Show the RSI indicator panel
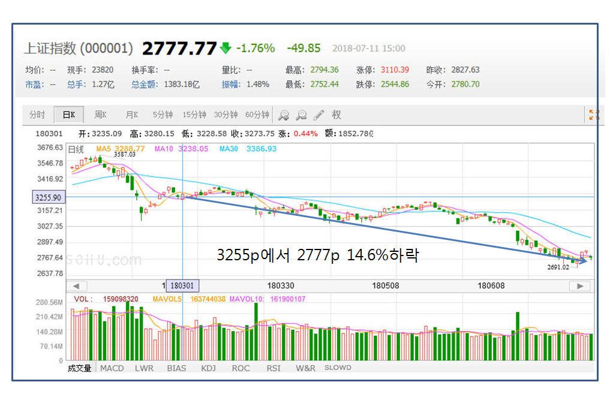The image size is (610, 418). (x=273, y=368)
